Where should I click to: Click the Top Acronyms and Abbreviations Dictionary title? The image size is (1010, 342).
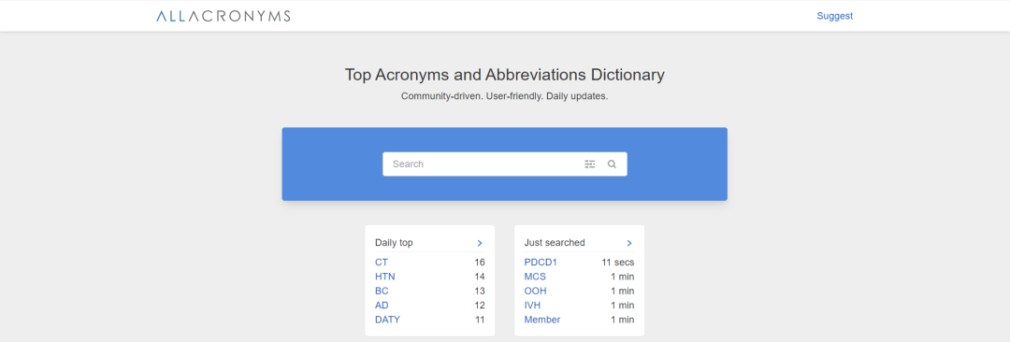tap(505, 75)
